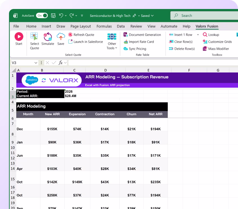Switch to the Insert tab
This screenshot has width=238, height=209.
click(46, 26)
